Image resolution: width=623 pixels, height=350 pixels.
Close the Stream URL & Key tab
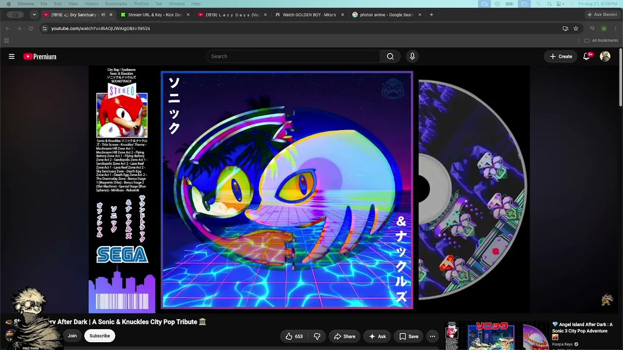click(x=188, y=15)
